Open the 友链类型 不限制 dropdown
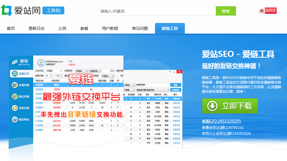 click(x=82, y=71)
